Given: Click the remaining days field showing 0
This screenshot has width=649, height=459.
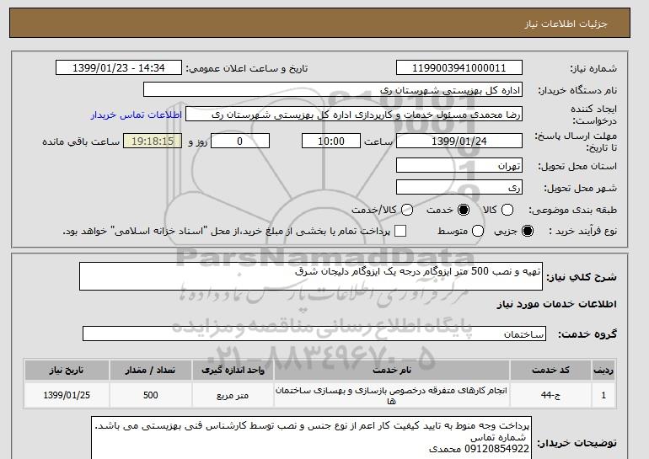Looking at the screenshot, I should (x=240, y=141).
